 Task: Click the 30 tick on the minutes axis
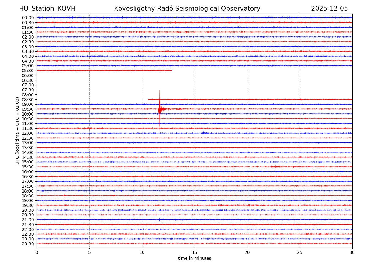tap(352, 252)
